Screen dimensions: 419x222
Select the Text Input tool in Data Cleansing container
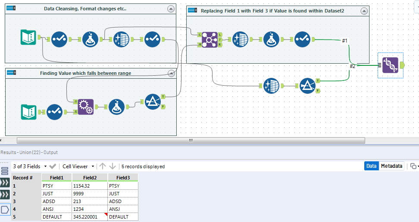click(28, 37)
